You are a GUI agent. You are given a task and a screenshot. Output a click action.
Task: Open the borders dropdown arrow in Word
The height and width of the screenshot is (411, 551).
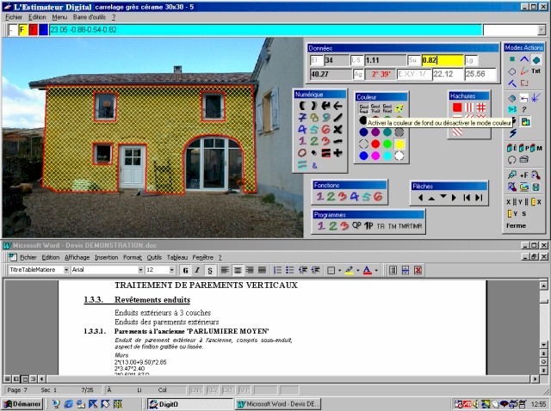pyautogui.click(x=339, y=270)
